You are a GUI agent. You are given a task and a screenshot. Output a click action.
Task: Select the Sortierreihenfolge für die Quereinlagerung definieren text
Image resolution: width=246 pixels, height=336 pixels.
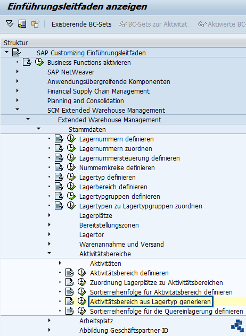(x=166, y=311)
